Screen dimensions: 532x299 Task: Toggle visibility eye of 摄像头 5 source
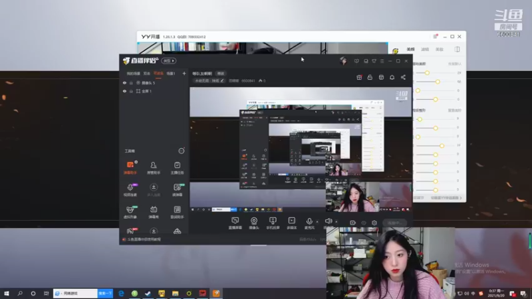coord(124,82)
